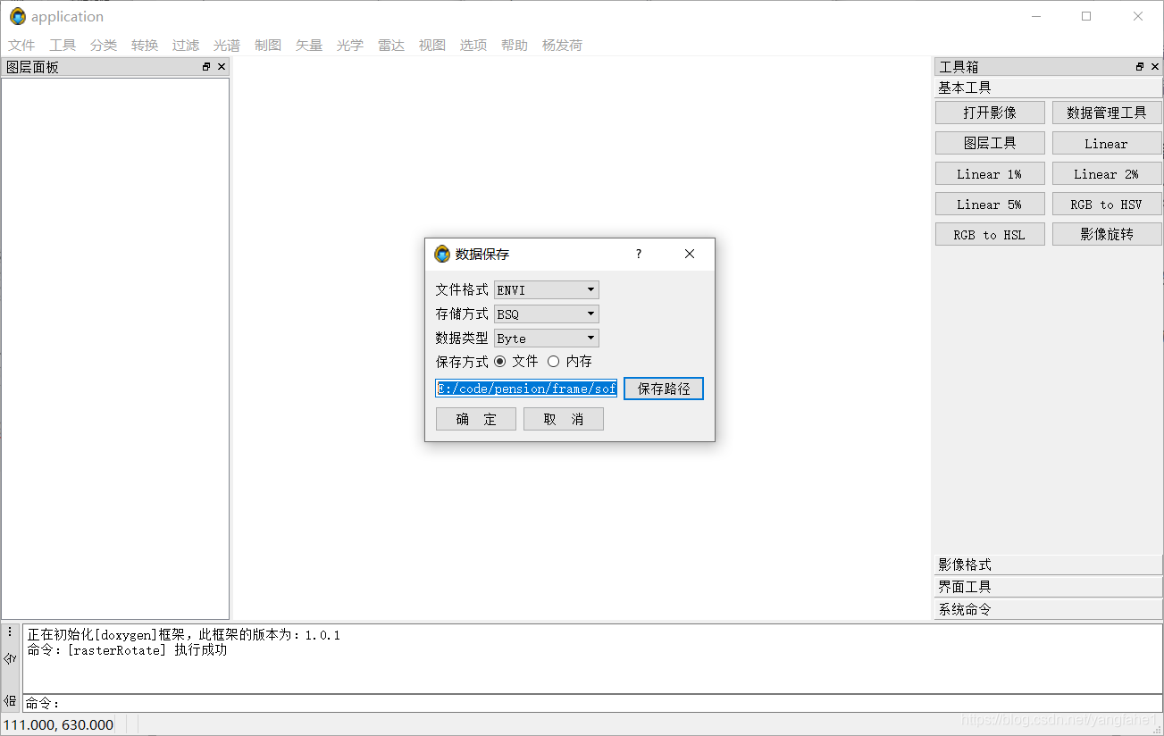
Task: Close the 工具箱 panel
Action: pos(1155,67)
